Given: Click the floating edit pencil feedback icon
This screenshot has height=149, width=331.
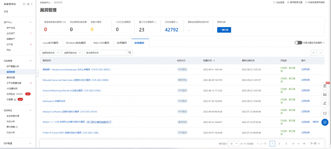Looking at the screenshot, I should [325, 103].
